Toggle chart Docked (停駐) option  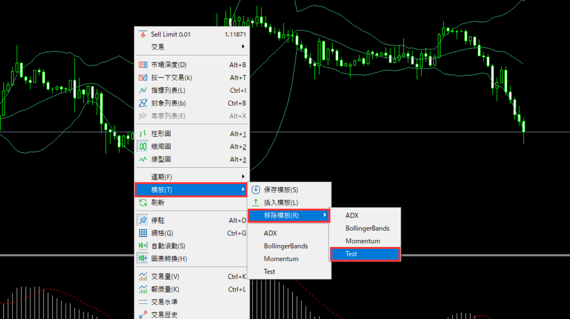142,220
